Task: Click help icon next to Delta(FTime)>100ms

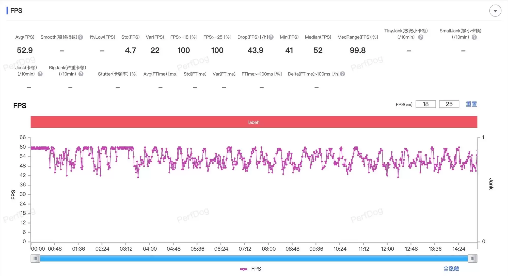Action: tap(343, 74)
